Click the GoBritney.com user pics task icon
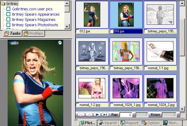Screen dimensions: 187x126 pos(9,9)
